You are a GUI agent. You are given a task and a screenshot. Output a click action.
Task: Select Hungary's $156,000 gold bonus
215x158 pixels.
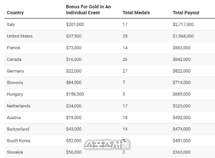point(75,94)
